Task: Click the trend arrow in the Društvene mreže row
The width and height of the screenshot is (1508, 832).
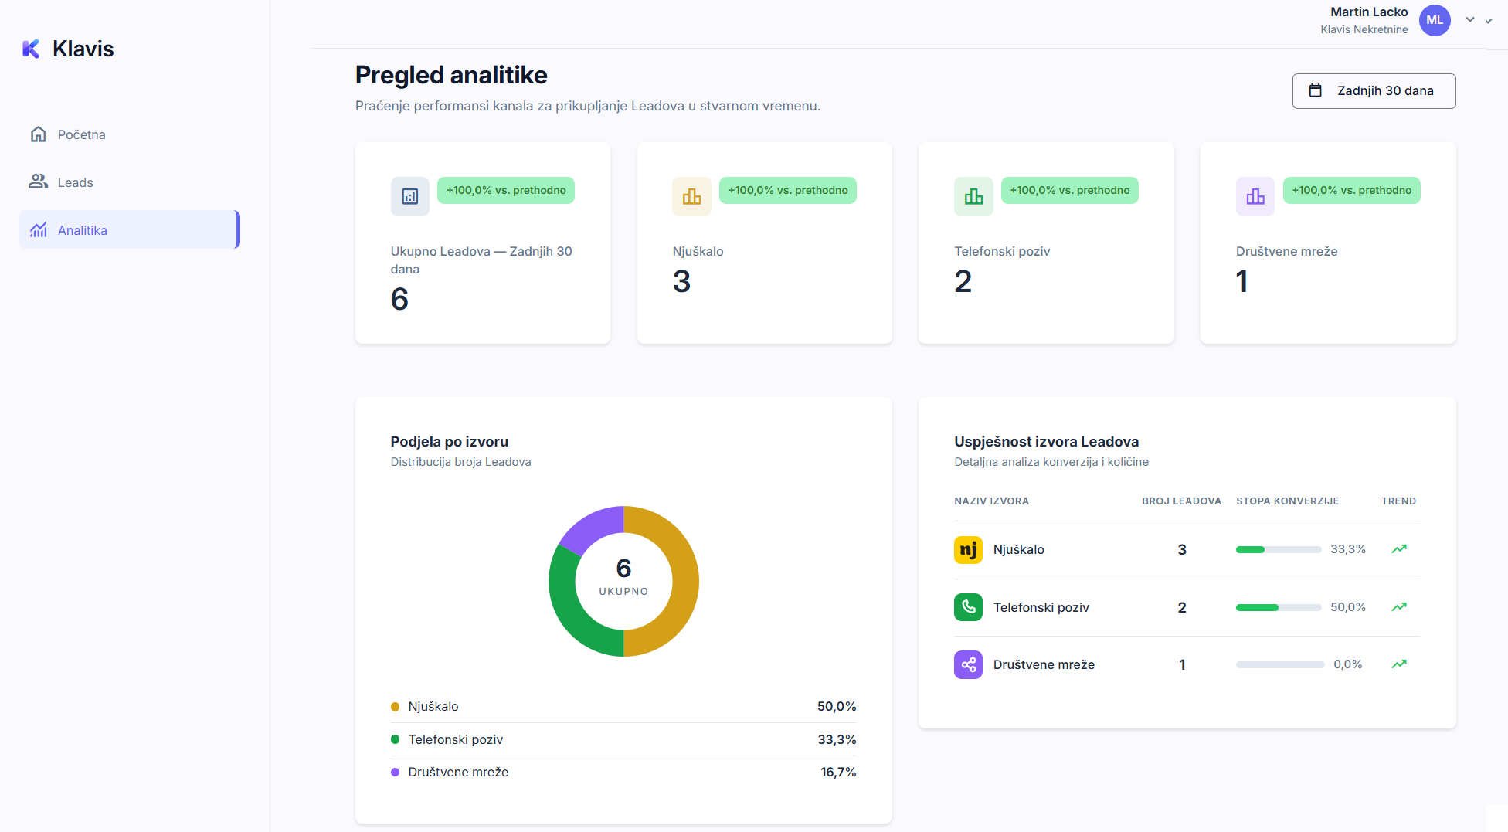Action: pos(1399,664)
